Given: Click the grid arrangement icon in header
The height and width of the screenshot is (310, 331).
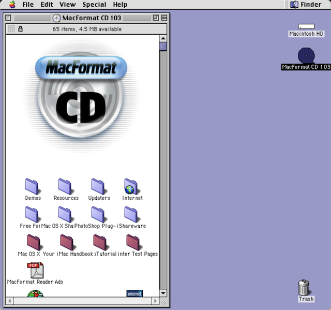Looking at the screenshot, I should [11, 28].
